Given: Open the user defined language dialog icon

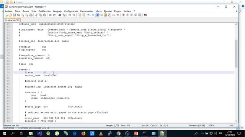Looking at the screenshot, I should tap(101, 15).
